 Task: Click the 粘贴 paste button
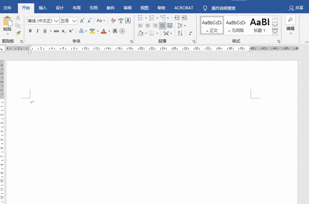[x=7, y=24]
